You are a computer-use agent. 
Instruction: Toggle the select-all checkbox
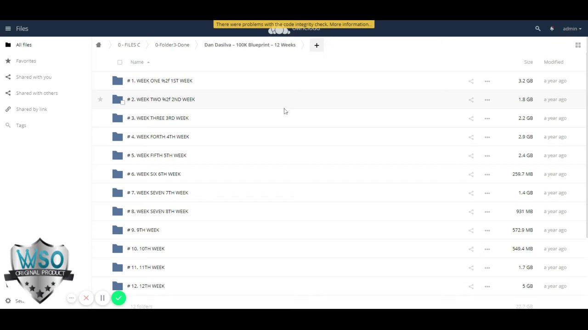tap(120, 62)
